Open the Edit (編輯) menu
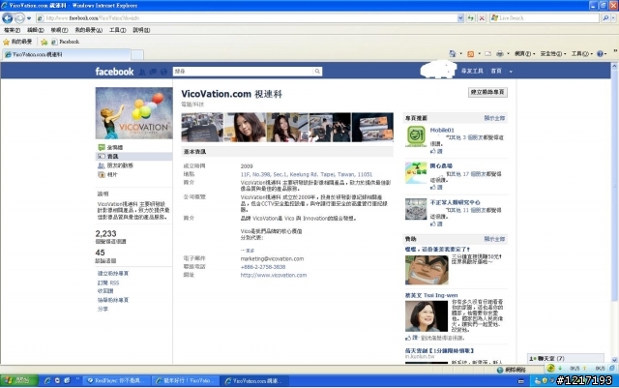This screenshot has width=619, height=388. [x=35, y=30]
